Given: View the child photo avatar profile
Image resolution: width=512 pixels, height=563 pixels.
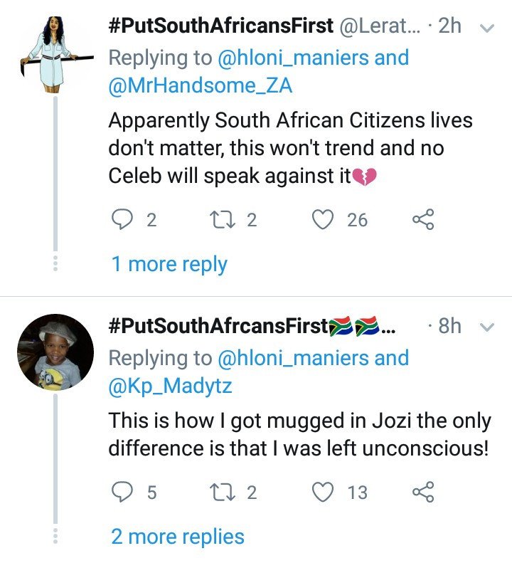Looking at the screenshot, I should 55,352.
